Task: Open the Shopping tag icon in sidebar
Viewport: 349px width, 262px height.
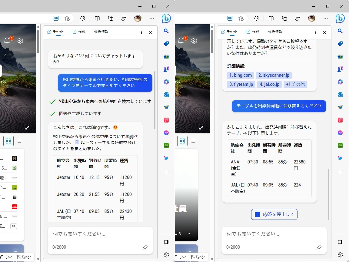Action: (x=166, y=43)
